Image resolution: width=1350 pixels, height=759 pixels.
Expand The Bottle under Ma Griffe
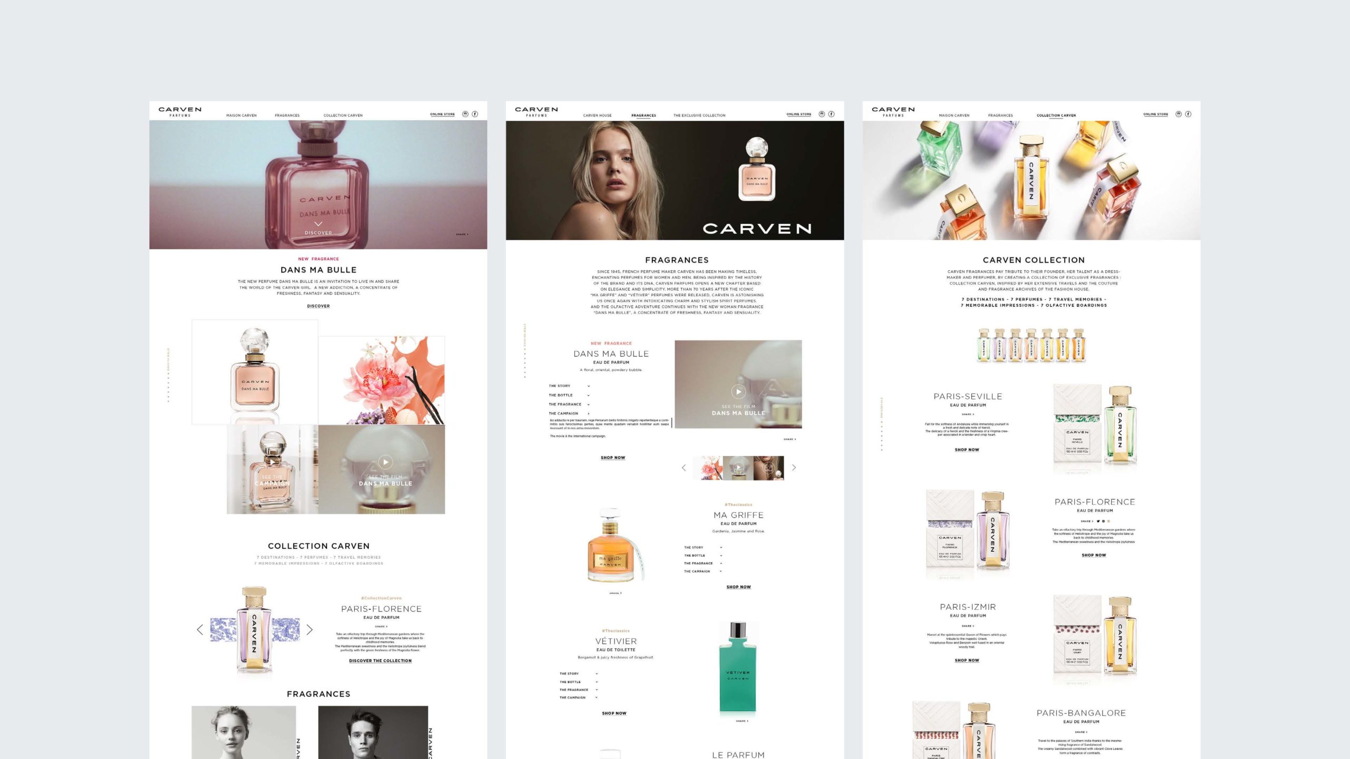(x=703, y=555)
